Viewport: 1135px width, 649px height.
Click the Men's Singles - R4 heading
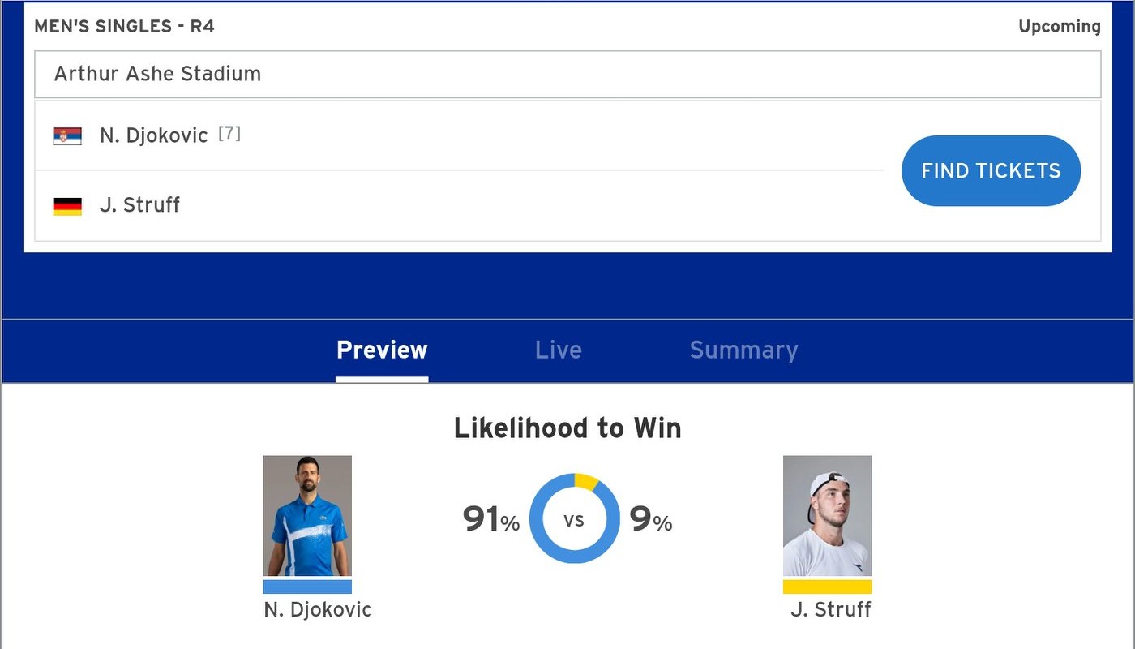pos(124,27)
